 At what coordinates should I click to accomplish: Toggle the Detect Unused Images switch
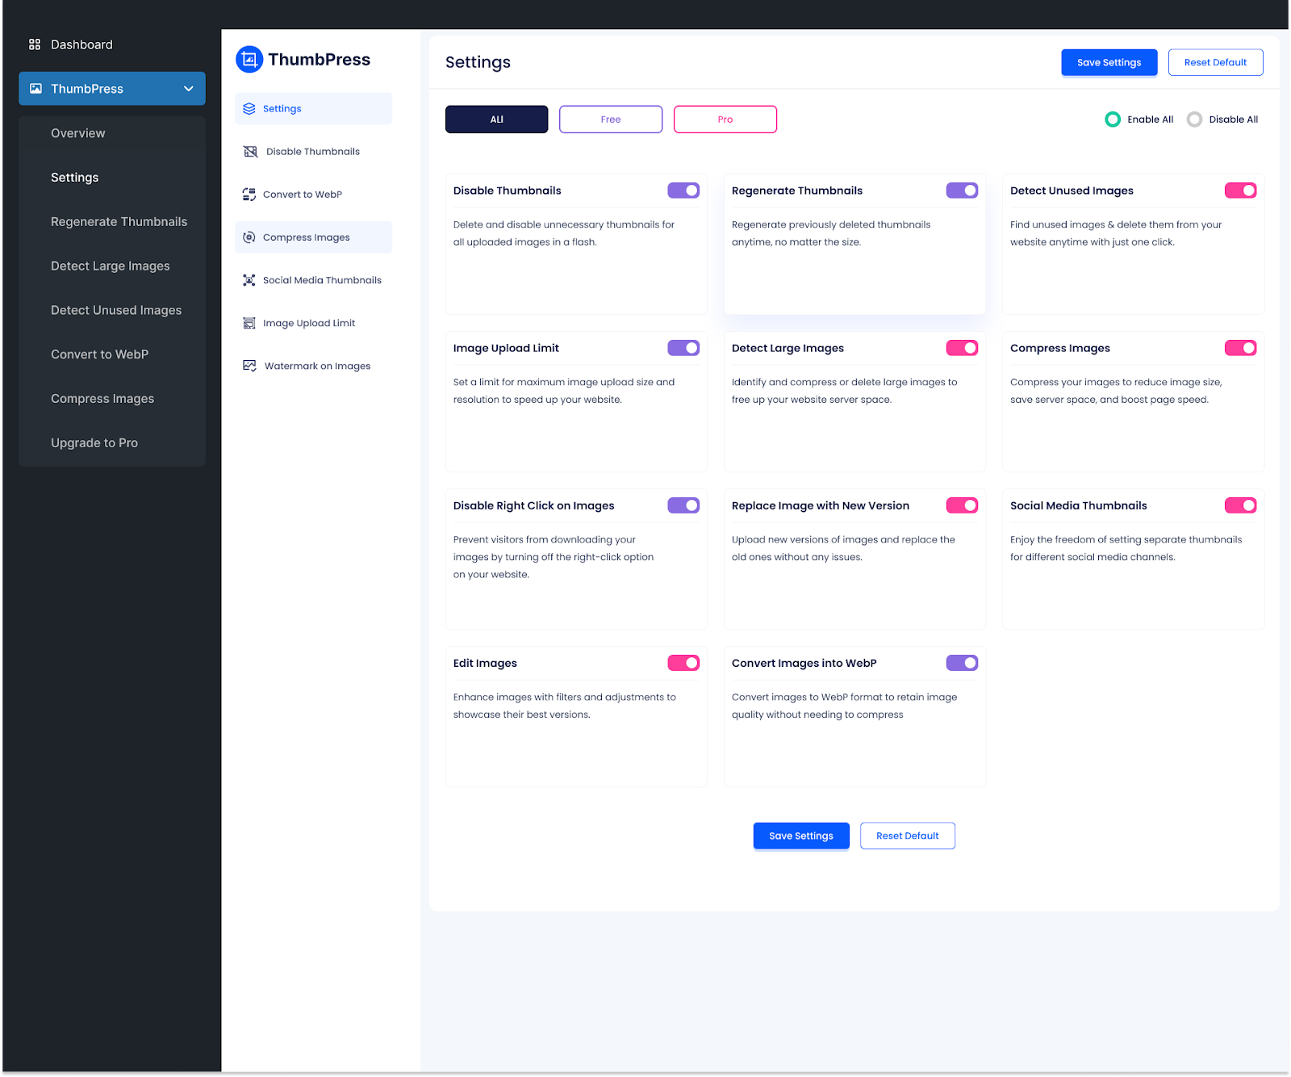[x=1240, y=191]
